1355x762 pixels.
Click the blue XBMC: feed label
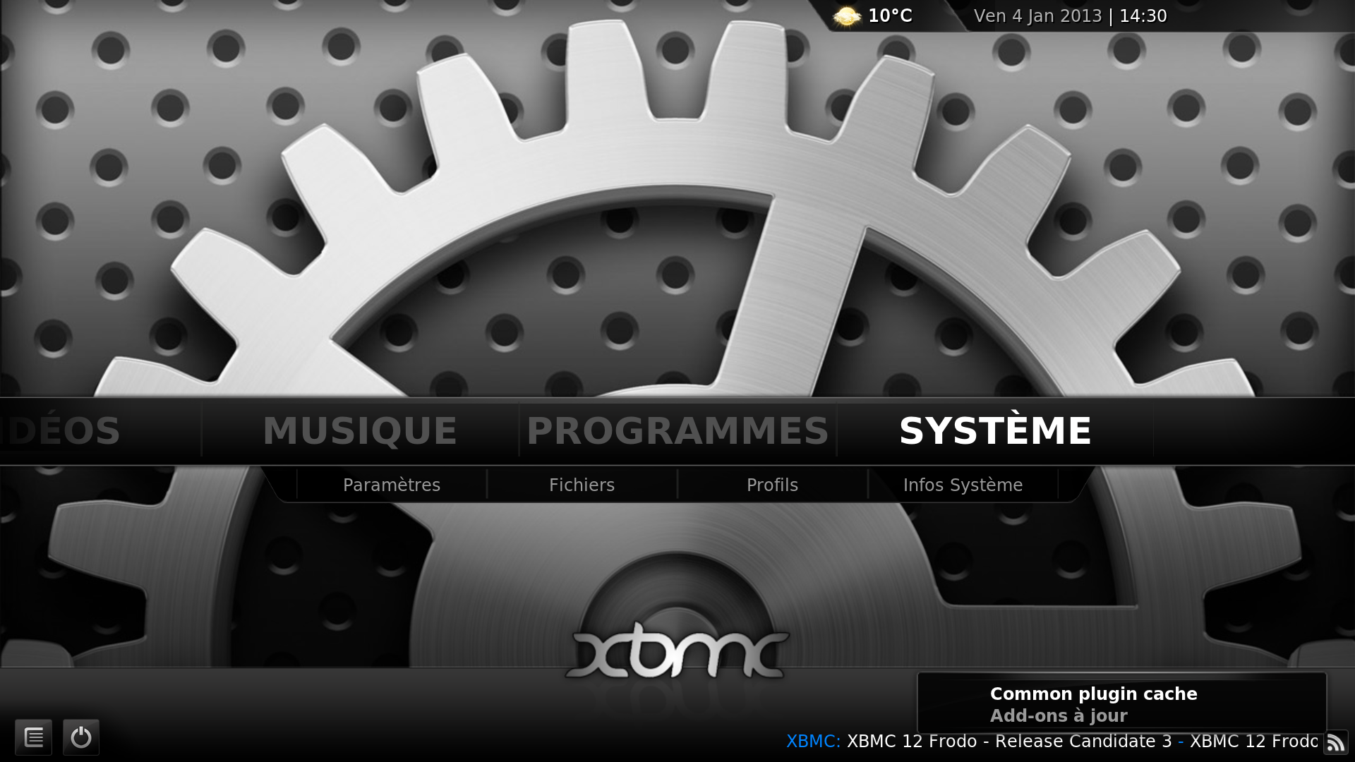(813, 742)
